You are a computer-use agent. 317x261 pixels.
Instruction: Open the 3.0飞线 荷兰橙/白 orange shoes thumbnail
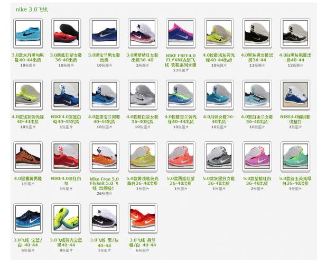point(143,218)
